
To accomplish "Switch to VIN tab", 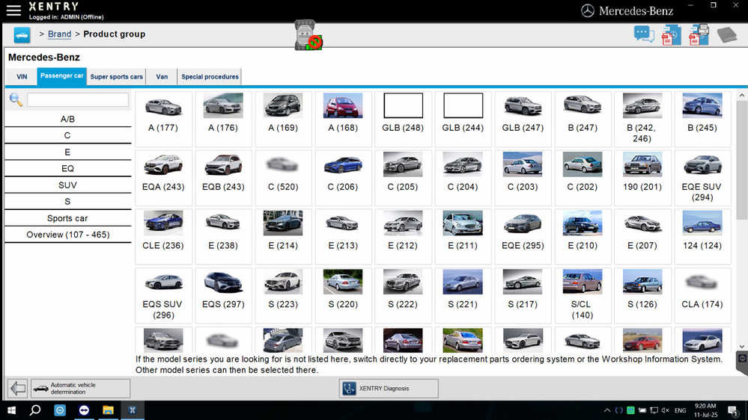I will pyautogui.click(x=22, y=77).
